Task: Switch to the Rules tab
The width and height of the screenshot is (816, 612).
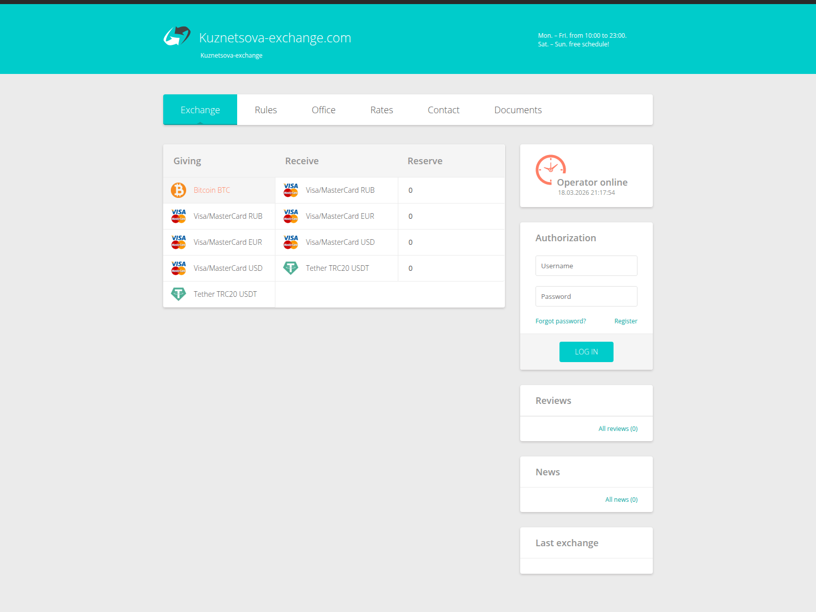Action: (x=266, y=110)
